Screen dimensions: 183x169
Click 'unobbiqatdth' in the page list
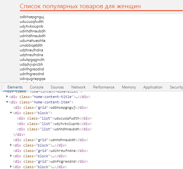pos(31,45)
